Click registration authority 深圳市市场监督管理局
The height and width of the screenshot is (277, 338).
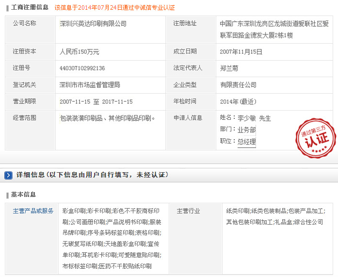click(x=89, y=85)
